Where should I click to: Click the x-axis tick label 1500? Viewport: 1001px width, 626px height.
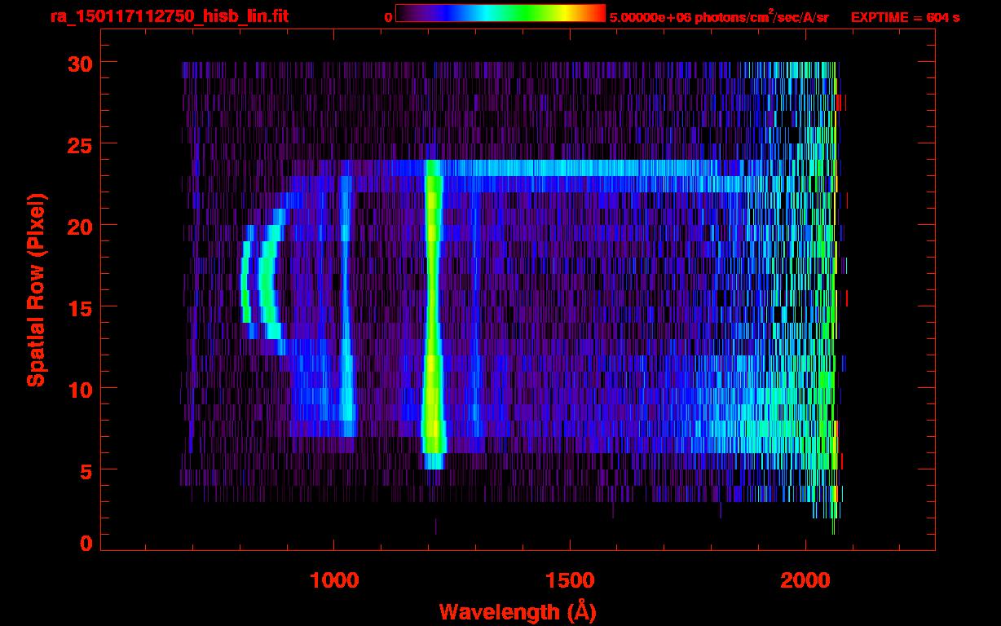[x=570, y=580]
